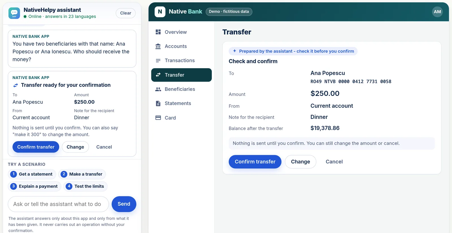Click the Dinner note on the confirm panel
Image resolution: width=452 pixels, height=233 pixels.
coord(319,117)
